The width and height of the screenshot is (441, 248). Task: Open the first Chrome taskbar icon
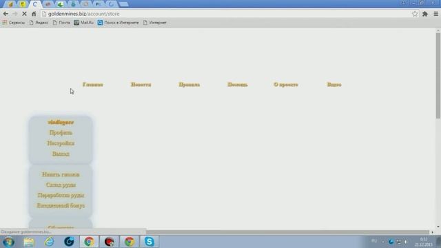tap(89, 242)
